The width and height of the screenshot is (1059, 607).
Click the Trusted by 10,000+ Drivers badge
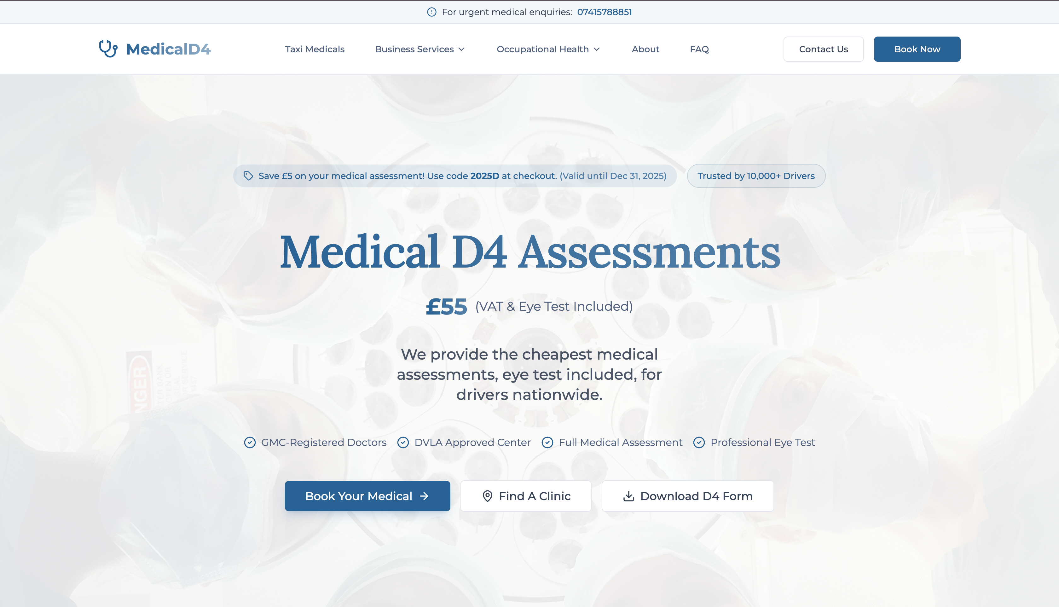[755, 176]
